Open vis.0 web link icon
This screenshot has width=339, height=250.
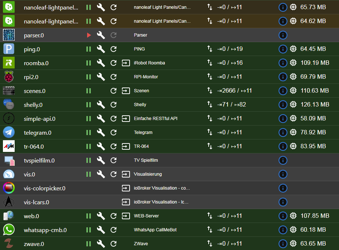[126, 174]
